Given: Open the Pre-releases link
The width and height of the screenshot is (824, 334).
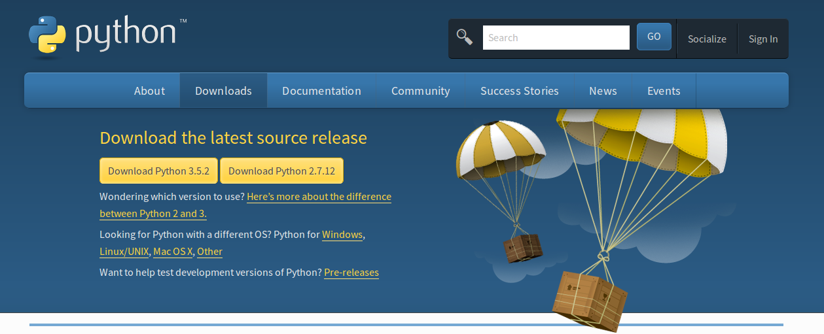Looking at the screenshot, I should click(x=351, y=272).
